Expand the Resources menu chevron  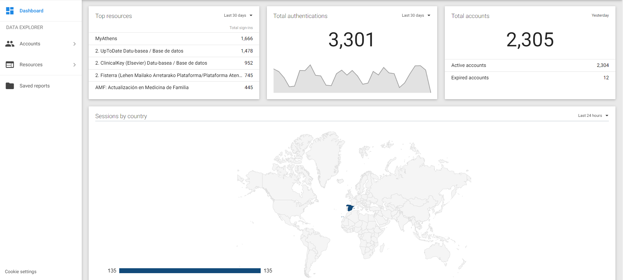point(75,65)
